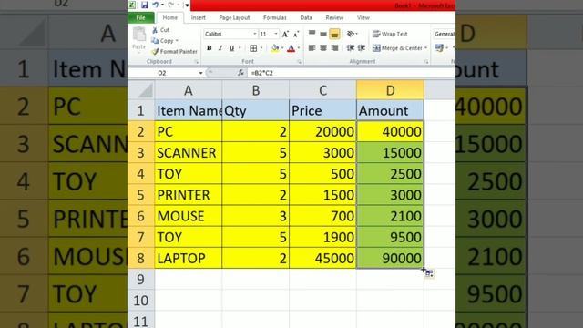The width and height of the screenshot is (583, 328).
Task: Click the Copy button
Action: point(163,40)
